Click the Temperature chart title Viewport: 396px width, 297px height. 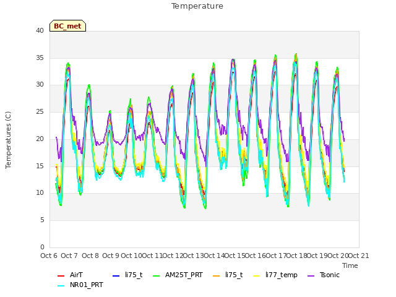coord(197,6)
